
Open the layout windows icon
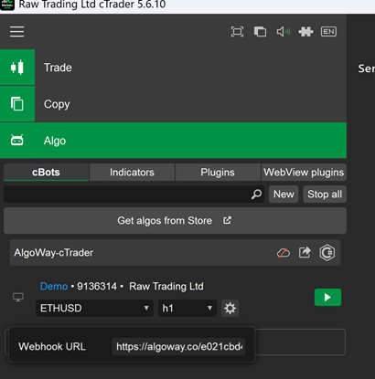pyautogui.click(x=260, y=31)
